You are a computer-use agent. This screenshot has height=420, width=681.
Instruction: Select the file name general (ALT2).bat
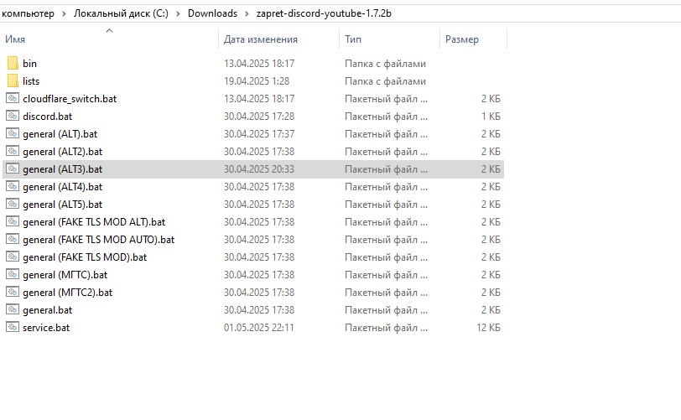click(63, 152)
